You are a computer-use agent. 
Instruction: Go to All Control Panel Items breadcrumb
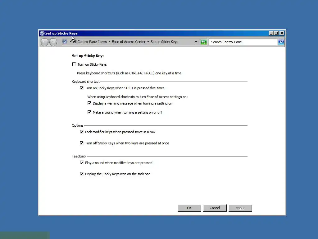pos(90,42)
